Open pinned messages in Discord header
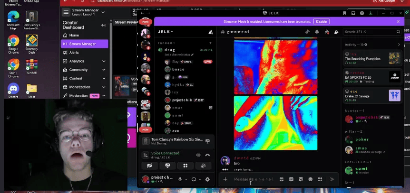Image resolution: width=410 pixels, height=193 pixels. (327, 32)
